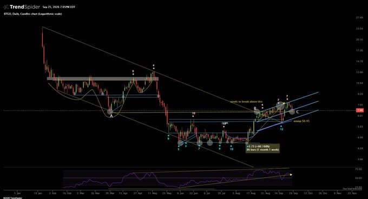
Task: Click the '9. Nov' date label
Action: [x=338, y=194]
